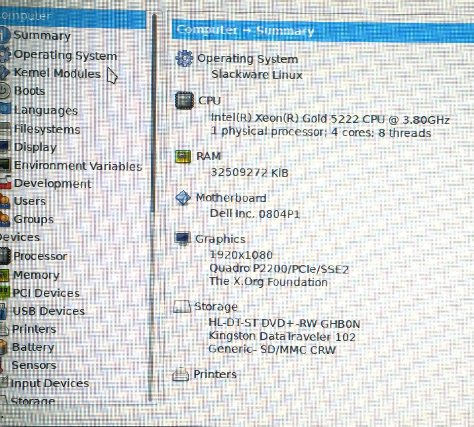Click the Languages icon in sidebar
The image size is (474, 427).
tap(6, 109)
